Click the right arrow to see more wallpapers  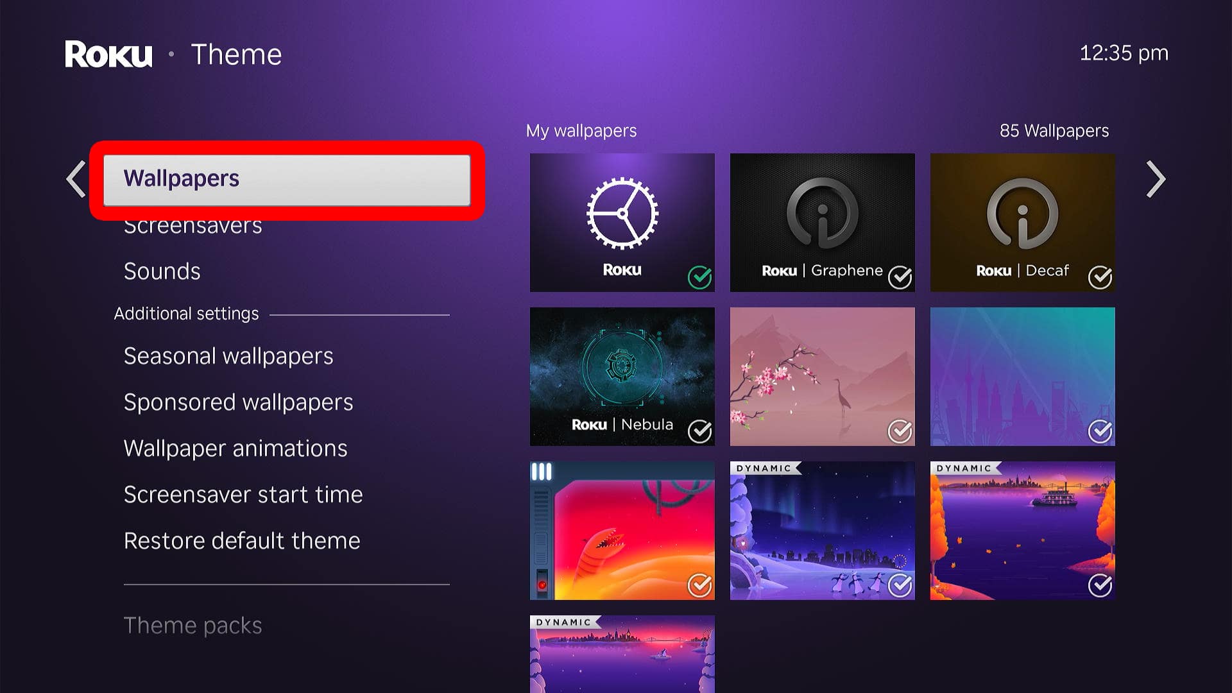pos(1154,179)
